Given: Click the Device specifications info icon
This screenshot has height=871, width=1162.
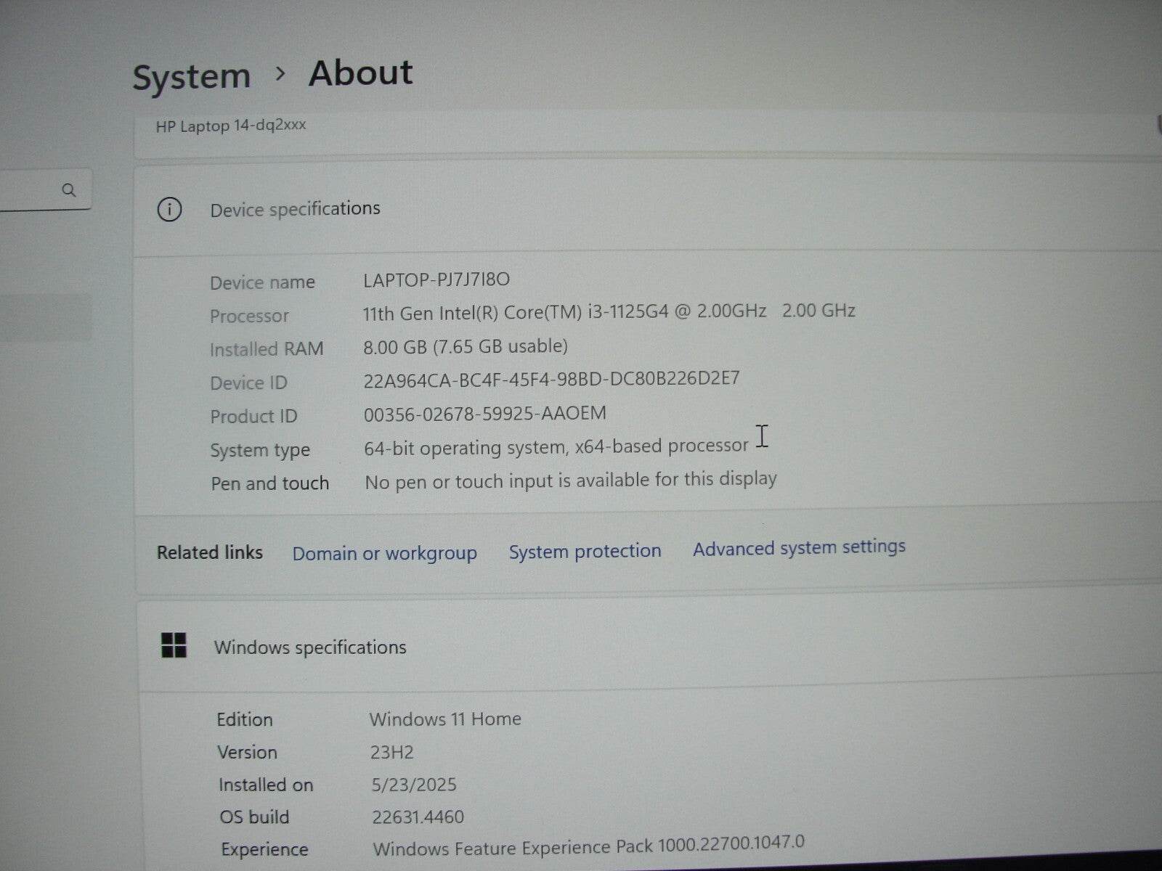Looking at the screenshot, I should pyautogui.click(x=169, y=210).
